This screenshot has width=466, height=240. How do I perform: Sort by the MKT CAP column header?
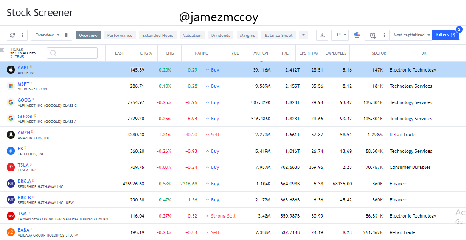pos(261,53)
